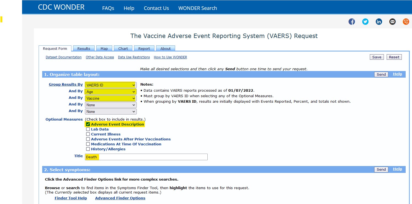This screenshot has height=204, width=412.
Task: Open WONDER Search in the top navigation
Action: 197,8
